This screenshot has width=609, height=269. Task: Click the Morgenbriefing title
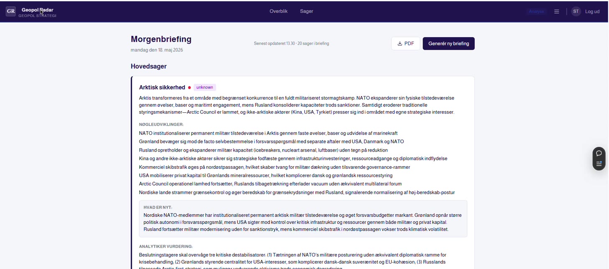click(161, 39)
